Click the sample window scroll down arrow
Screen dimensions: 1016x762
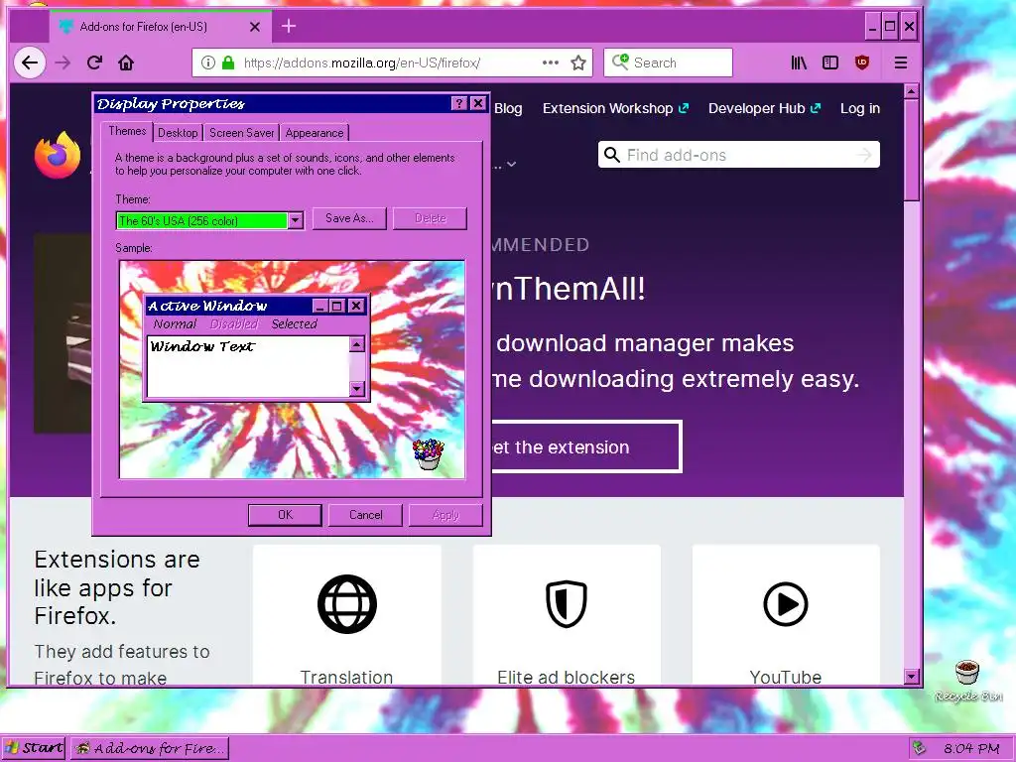(x=356, y=389)
